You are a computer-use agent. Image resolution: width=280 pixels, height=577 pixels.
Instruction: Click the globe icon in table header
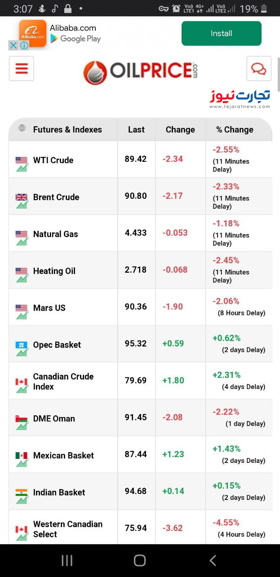[22, 128]
